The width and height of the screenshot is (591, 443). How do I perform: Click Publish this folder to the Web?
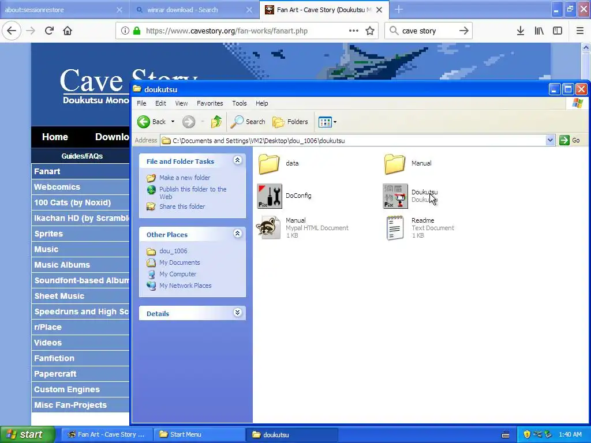click(x=193, y=193)
